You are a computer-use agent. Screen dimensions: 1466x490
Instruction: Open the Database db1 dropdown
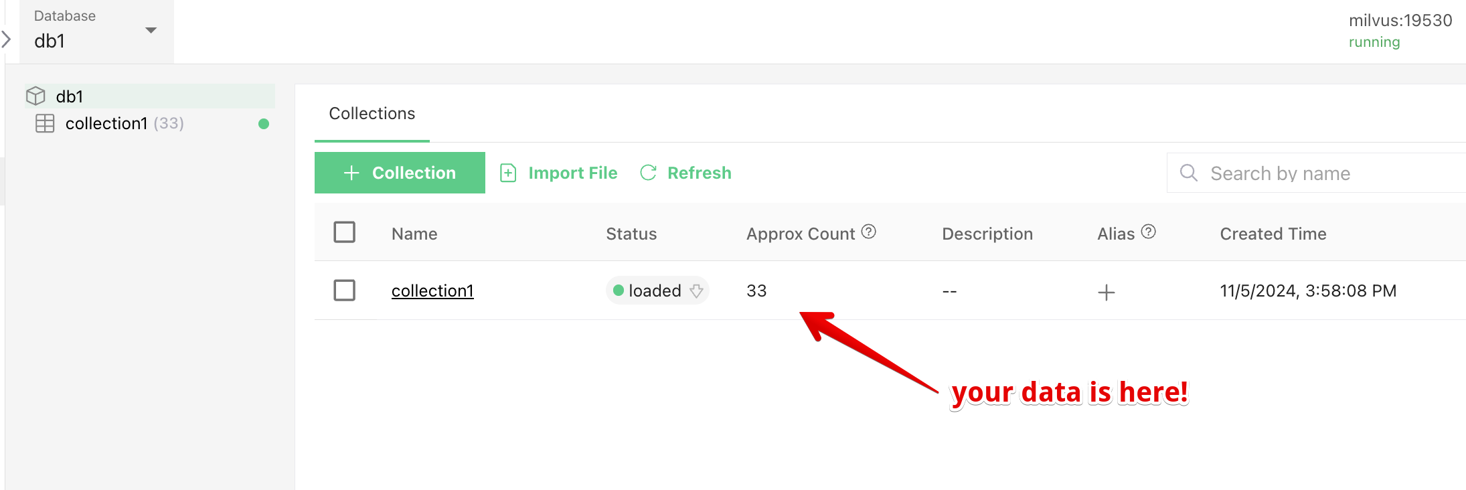click(96, 31)
